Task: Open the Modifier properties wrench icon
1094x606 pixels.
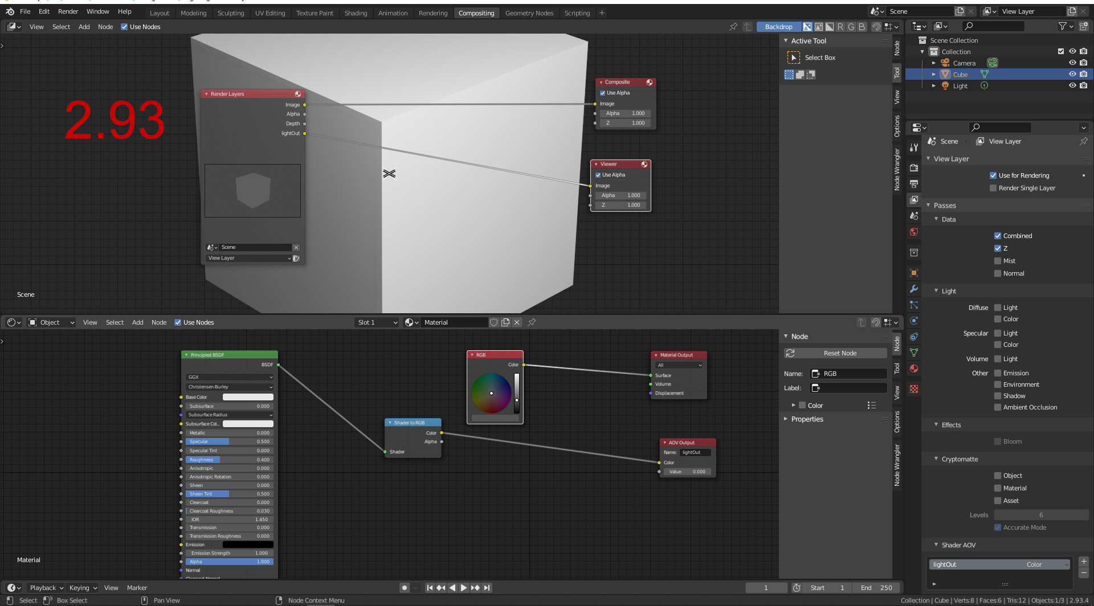Action: (x=914, y=289)
